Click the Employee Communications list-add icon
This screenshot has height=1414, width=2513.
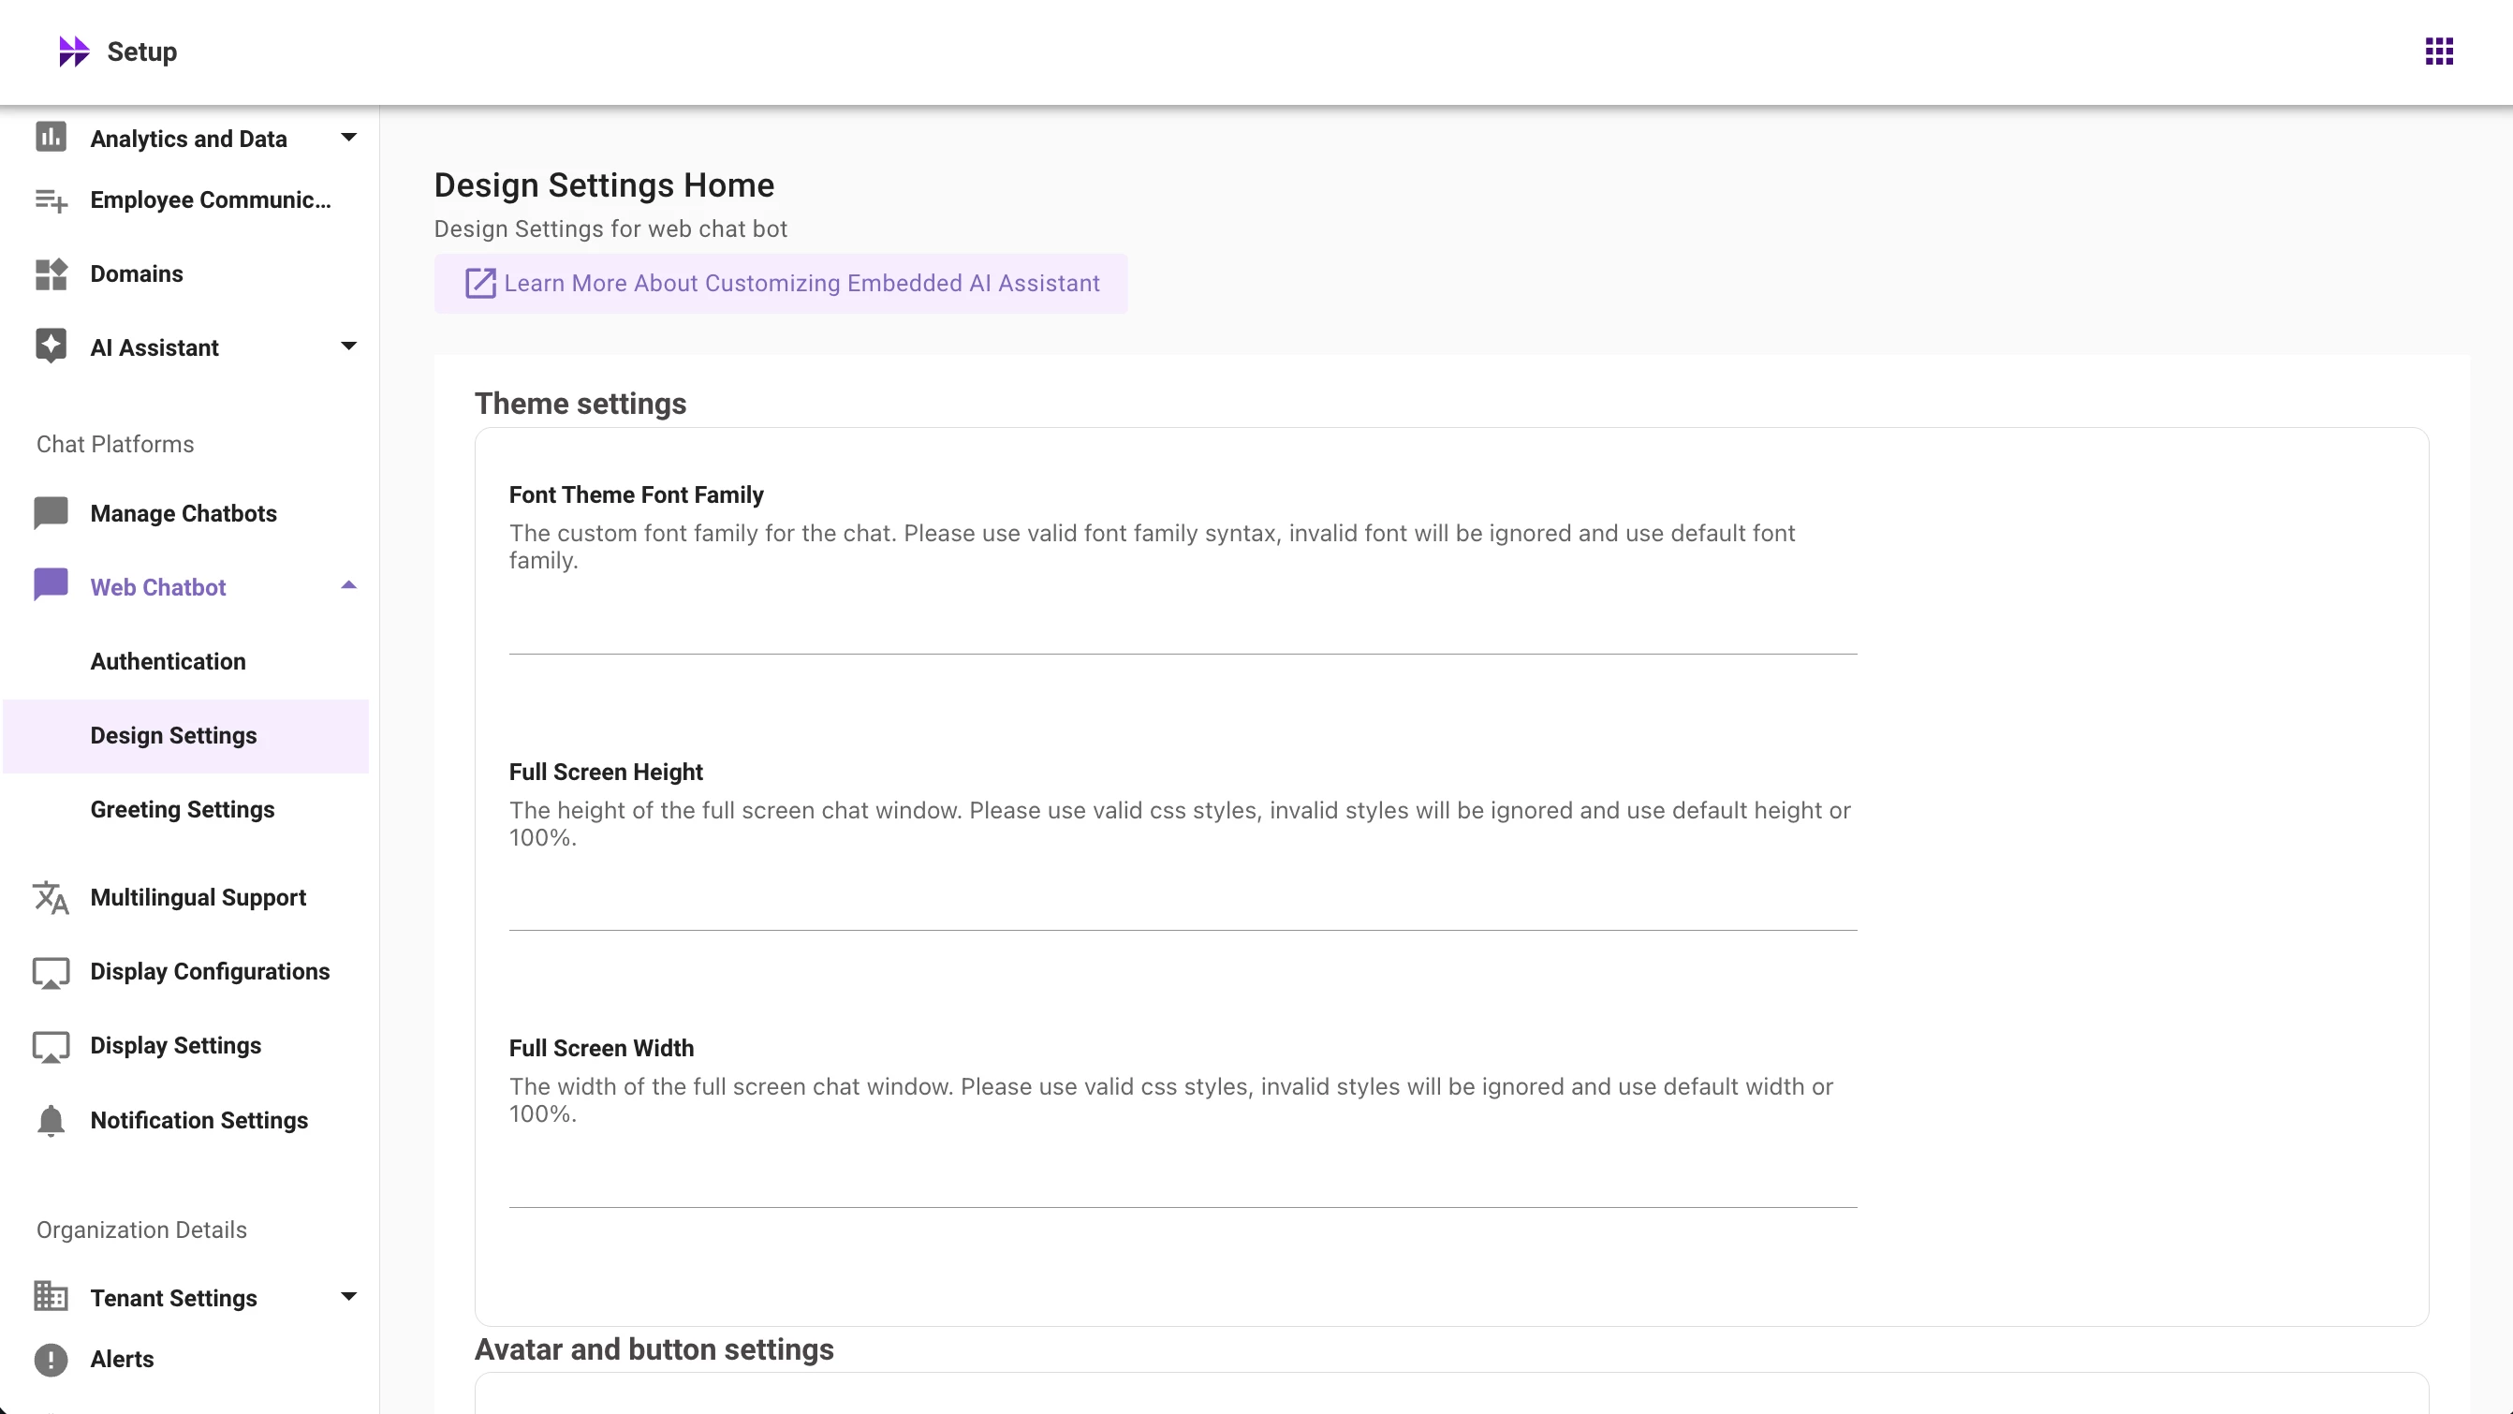(51, 200)
